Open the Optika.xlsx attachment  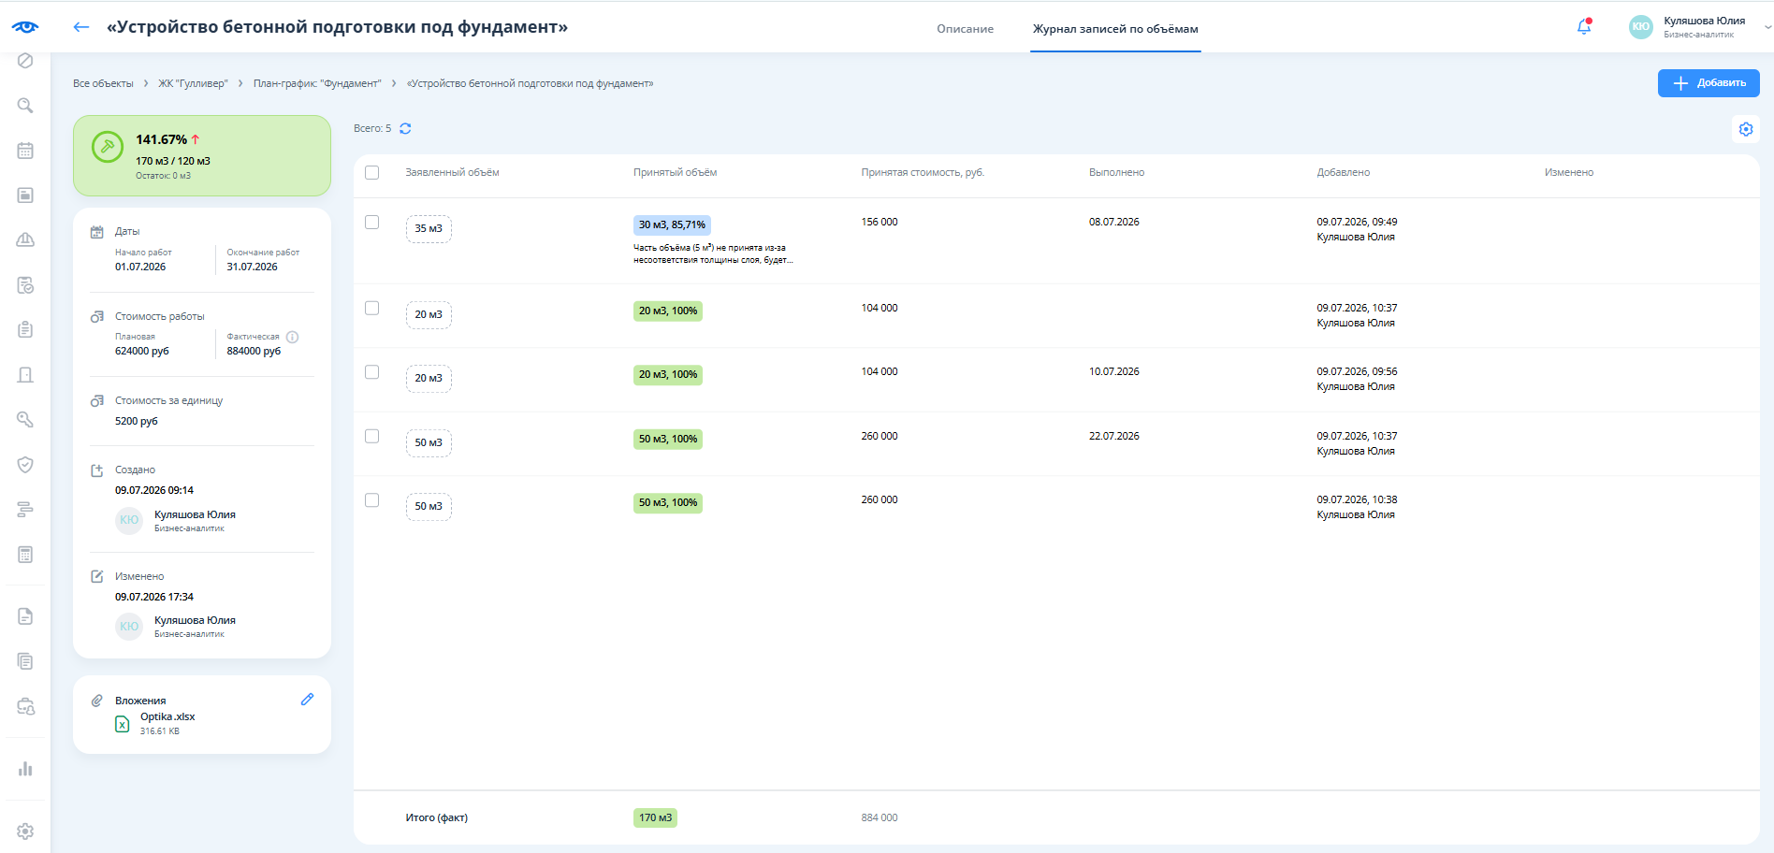[x=167, y=716]
